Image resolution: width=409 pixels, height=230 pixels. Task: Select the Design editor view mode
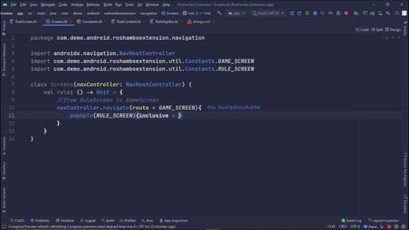pos(393,30)
